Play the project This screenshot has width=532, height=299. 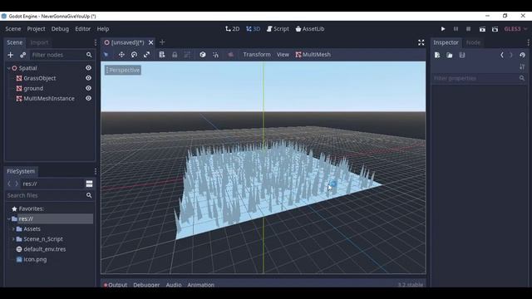tap(443, 29)
